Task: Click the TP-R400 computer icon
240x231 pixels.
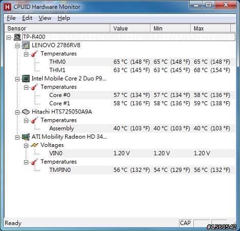Action: click(17, 37)
